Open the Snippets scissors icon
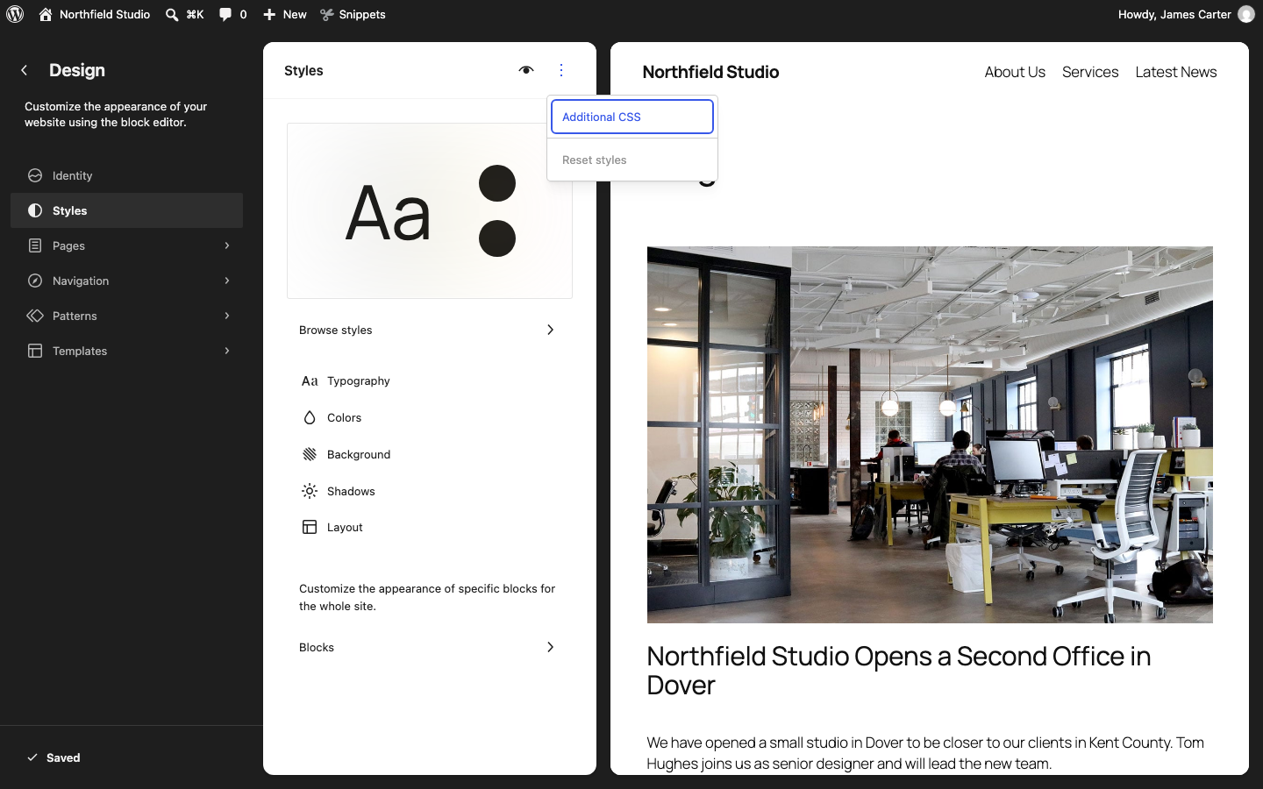Image resolution: width=1263 pixels, height=789 pixels. tap(327, 14)
